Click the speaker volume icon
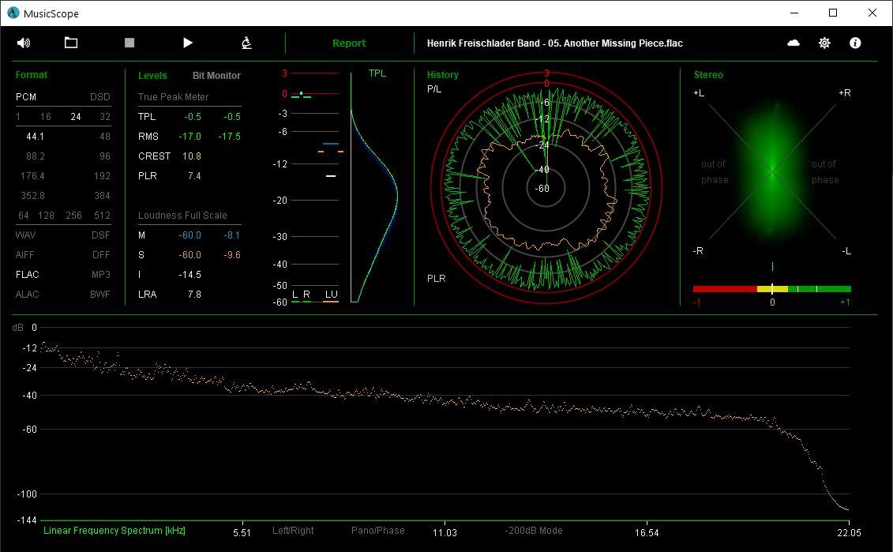This screenshot has width=893, height=552. (x=24, y=43)
